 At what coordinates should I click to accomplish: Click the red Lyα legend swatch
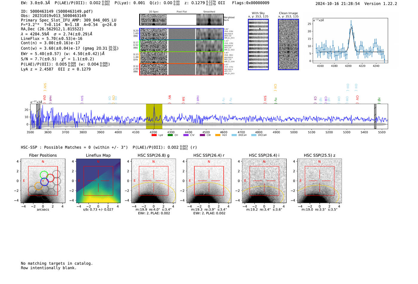click(154, 135)
